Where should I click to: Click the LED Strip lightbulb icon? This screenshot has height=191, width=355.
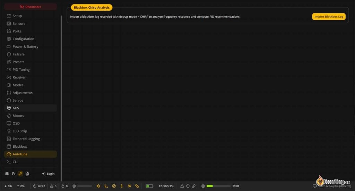click(9, 131)
